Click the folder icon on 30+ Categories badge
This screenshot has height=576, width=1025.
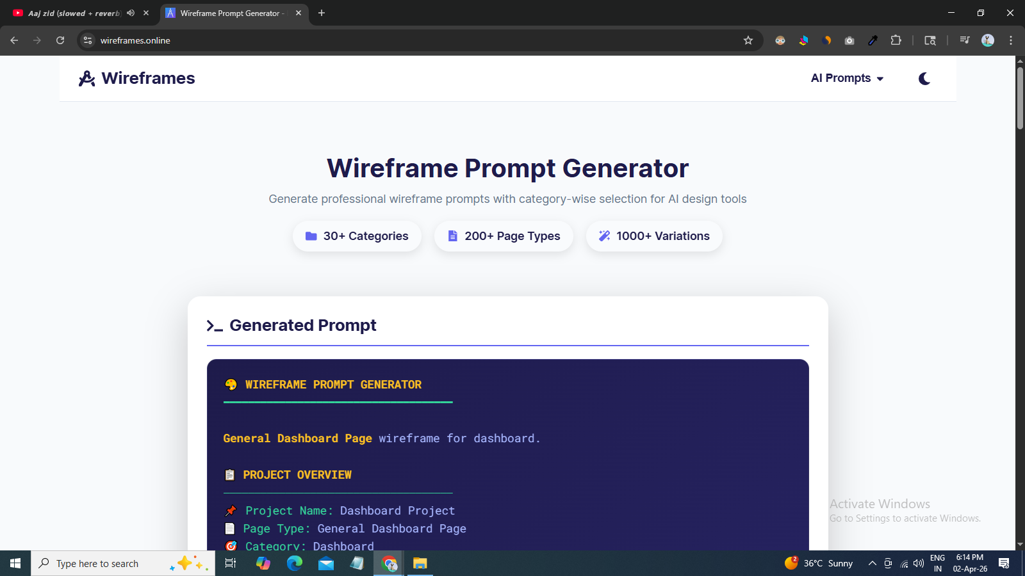311,236
